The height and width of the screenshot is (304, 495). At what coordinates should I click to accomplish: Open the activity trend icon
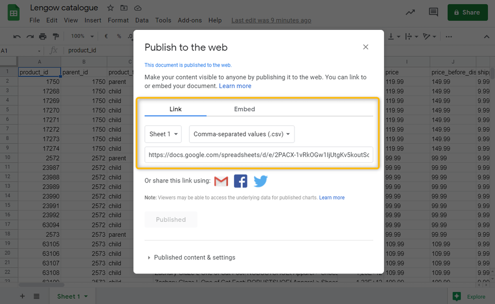[410, 12]
